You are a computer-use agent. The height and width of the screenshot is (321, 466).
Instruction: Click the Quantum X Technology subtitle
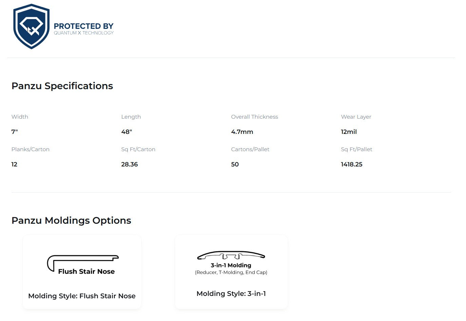[83, 33]
